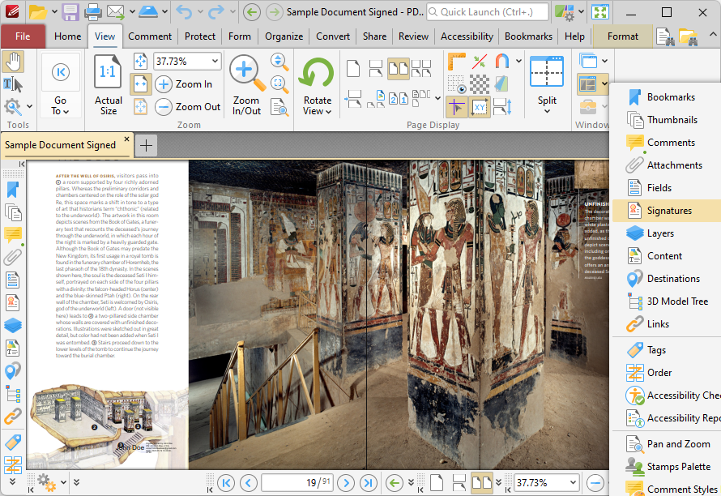Choose Pan and Zoom from the panes menu
Viewport: 721px width, 496px height.
pos(667,444)
